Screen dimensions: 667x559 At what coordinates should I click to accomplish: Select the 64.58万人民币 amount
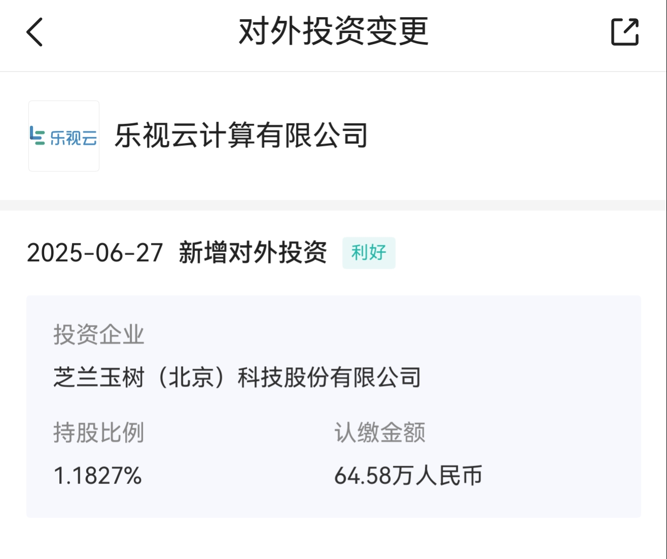click(408, 476)
